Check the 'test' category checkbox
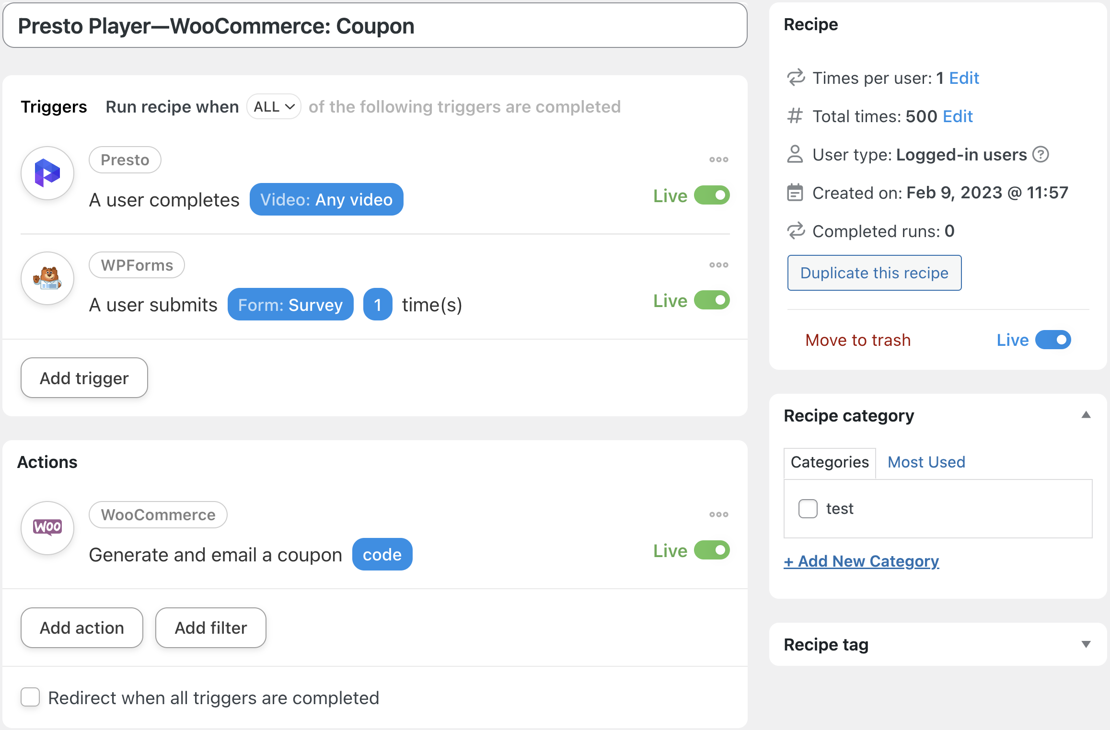 click(x=808, y=509)
